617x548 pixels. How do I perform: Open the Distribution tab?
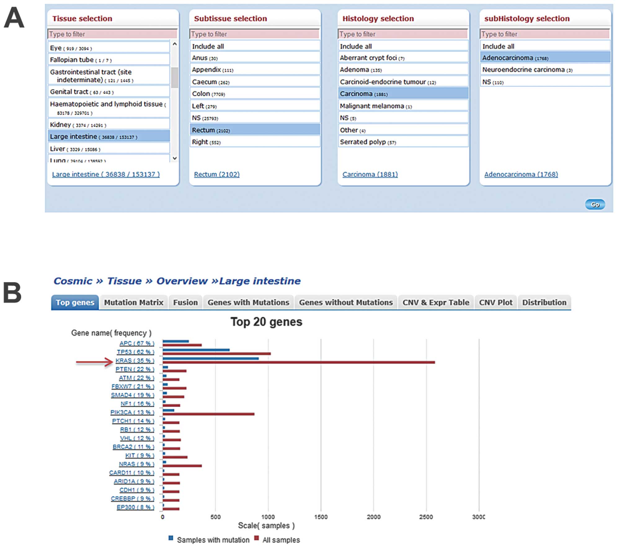click(x=544, y=302)
